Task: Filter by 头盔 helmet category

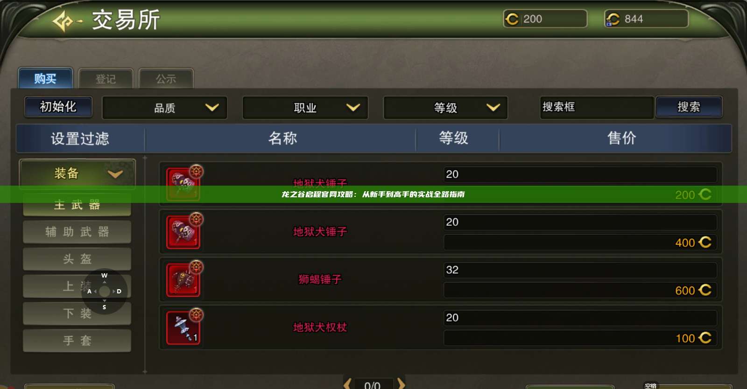Action: (77, 259)
